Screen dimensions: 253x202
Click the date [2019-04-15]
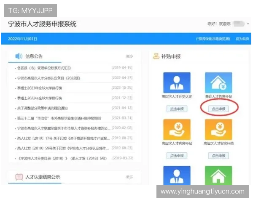click(122, 68)
